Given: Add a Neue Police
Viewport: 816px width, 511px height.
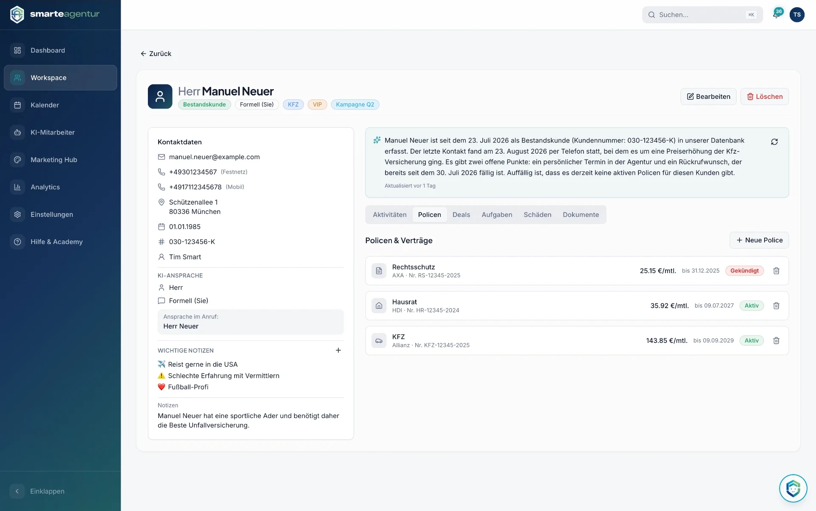Looking at the screenshot, I should [x=759, y=240].
